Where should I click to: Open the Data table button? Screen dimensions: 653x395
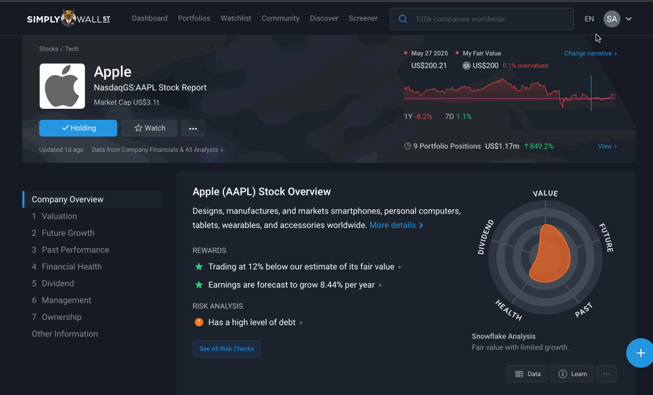pos(527,374)
